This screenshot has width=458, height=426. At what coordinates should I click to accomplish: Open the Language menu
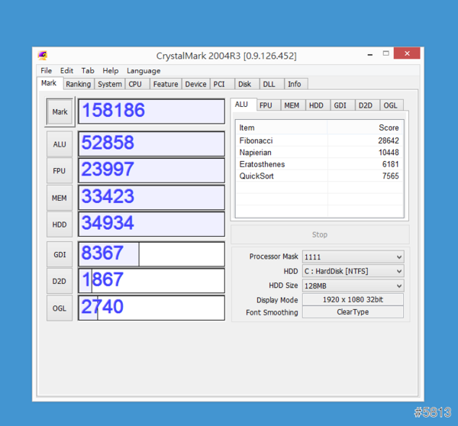[x=144, y=71]
